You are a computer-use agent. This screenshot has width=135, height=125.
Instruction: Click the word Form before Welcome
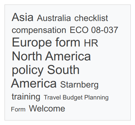click(18, 109)
